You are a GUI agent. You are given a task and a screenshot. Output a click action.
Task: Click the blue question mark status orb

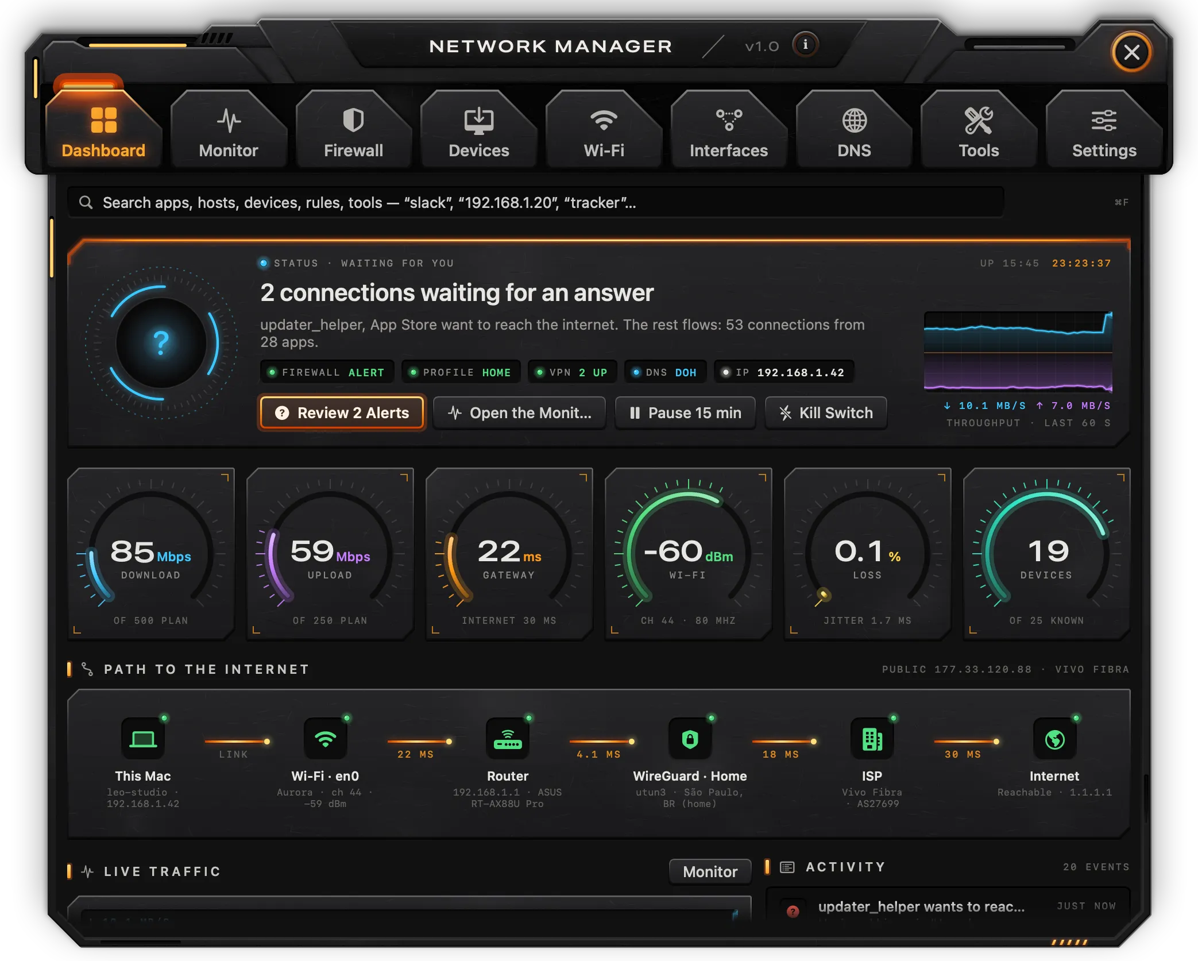(x=161, y=343)
